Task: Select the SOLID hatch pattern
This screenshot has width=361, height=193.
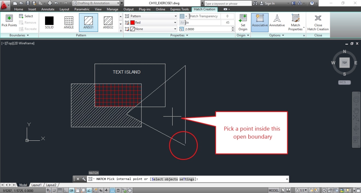Action: point(49,22)
